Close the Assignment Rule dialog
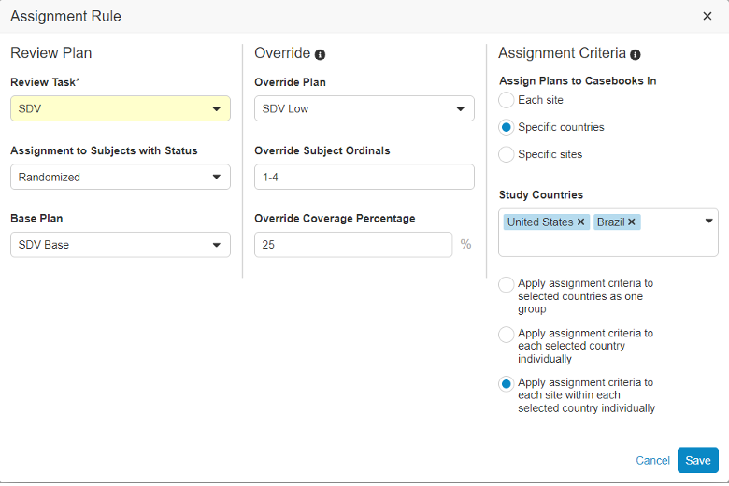The image size is (729, 486). coord(708,16)
